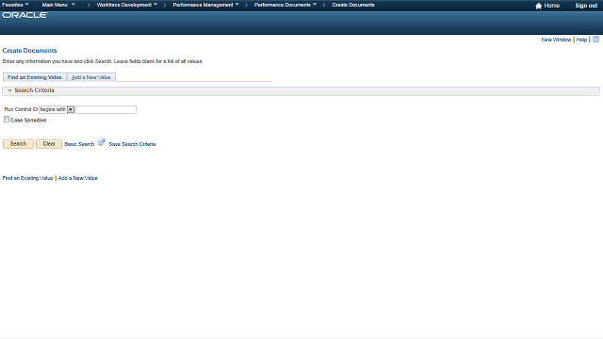This screenshot has width=603, height=339.
Task: Open the Run Control ID operator dropdown
Action: [x=57, y=109]
